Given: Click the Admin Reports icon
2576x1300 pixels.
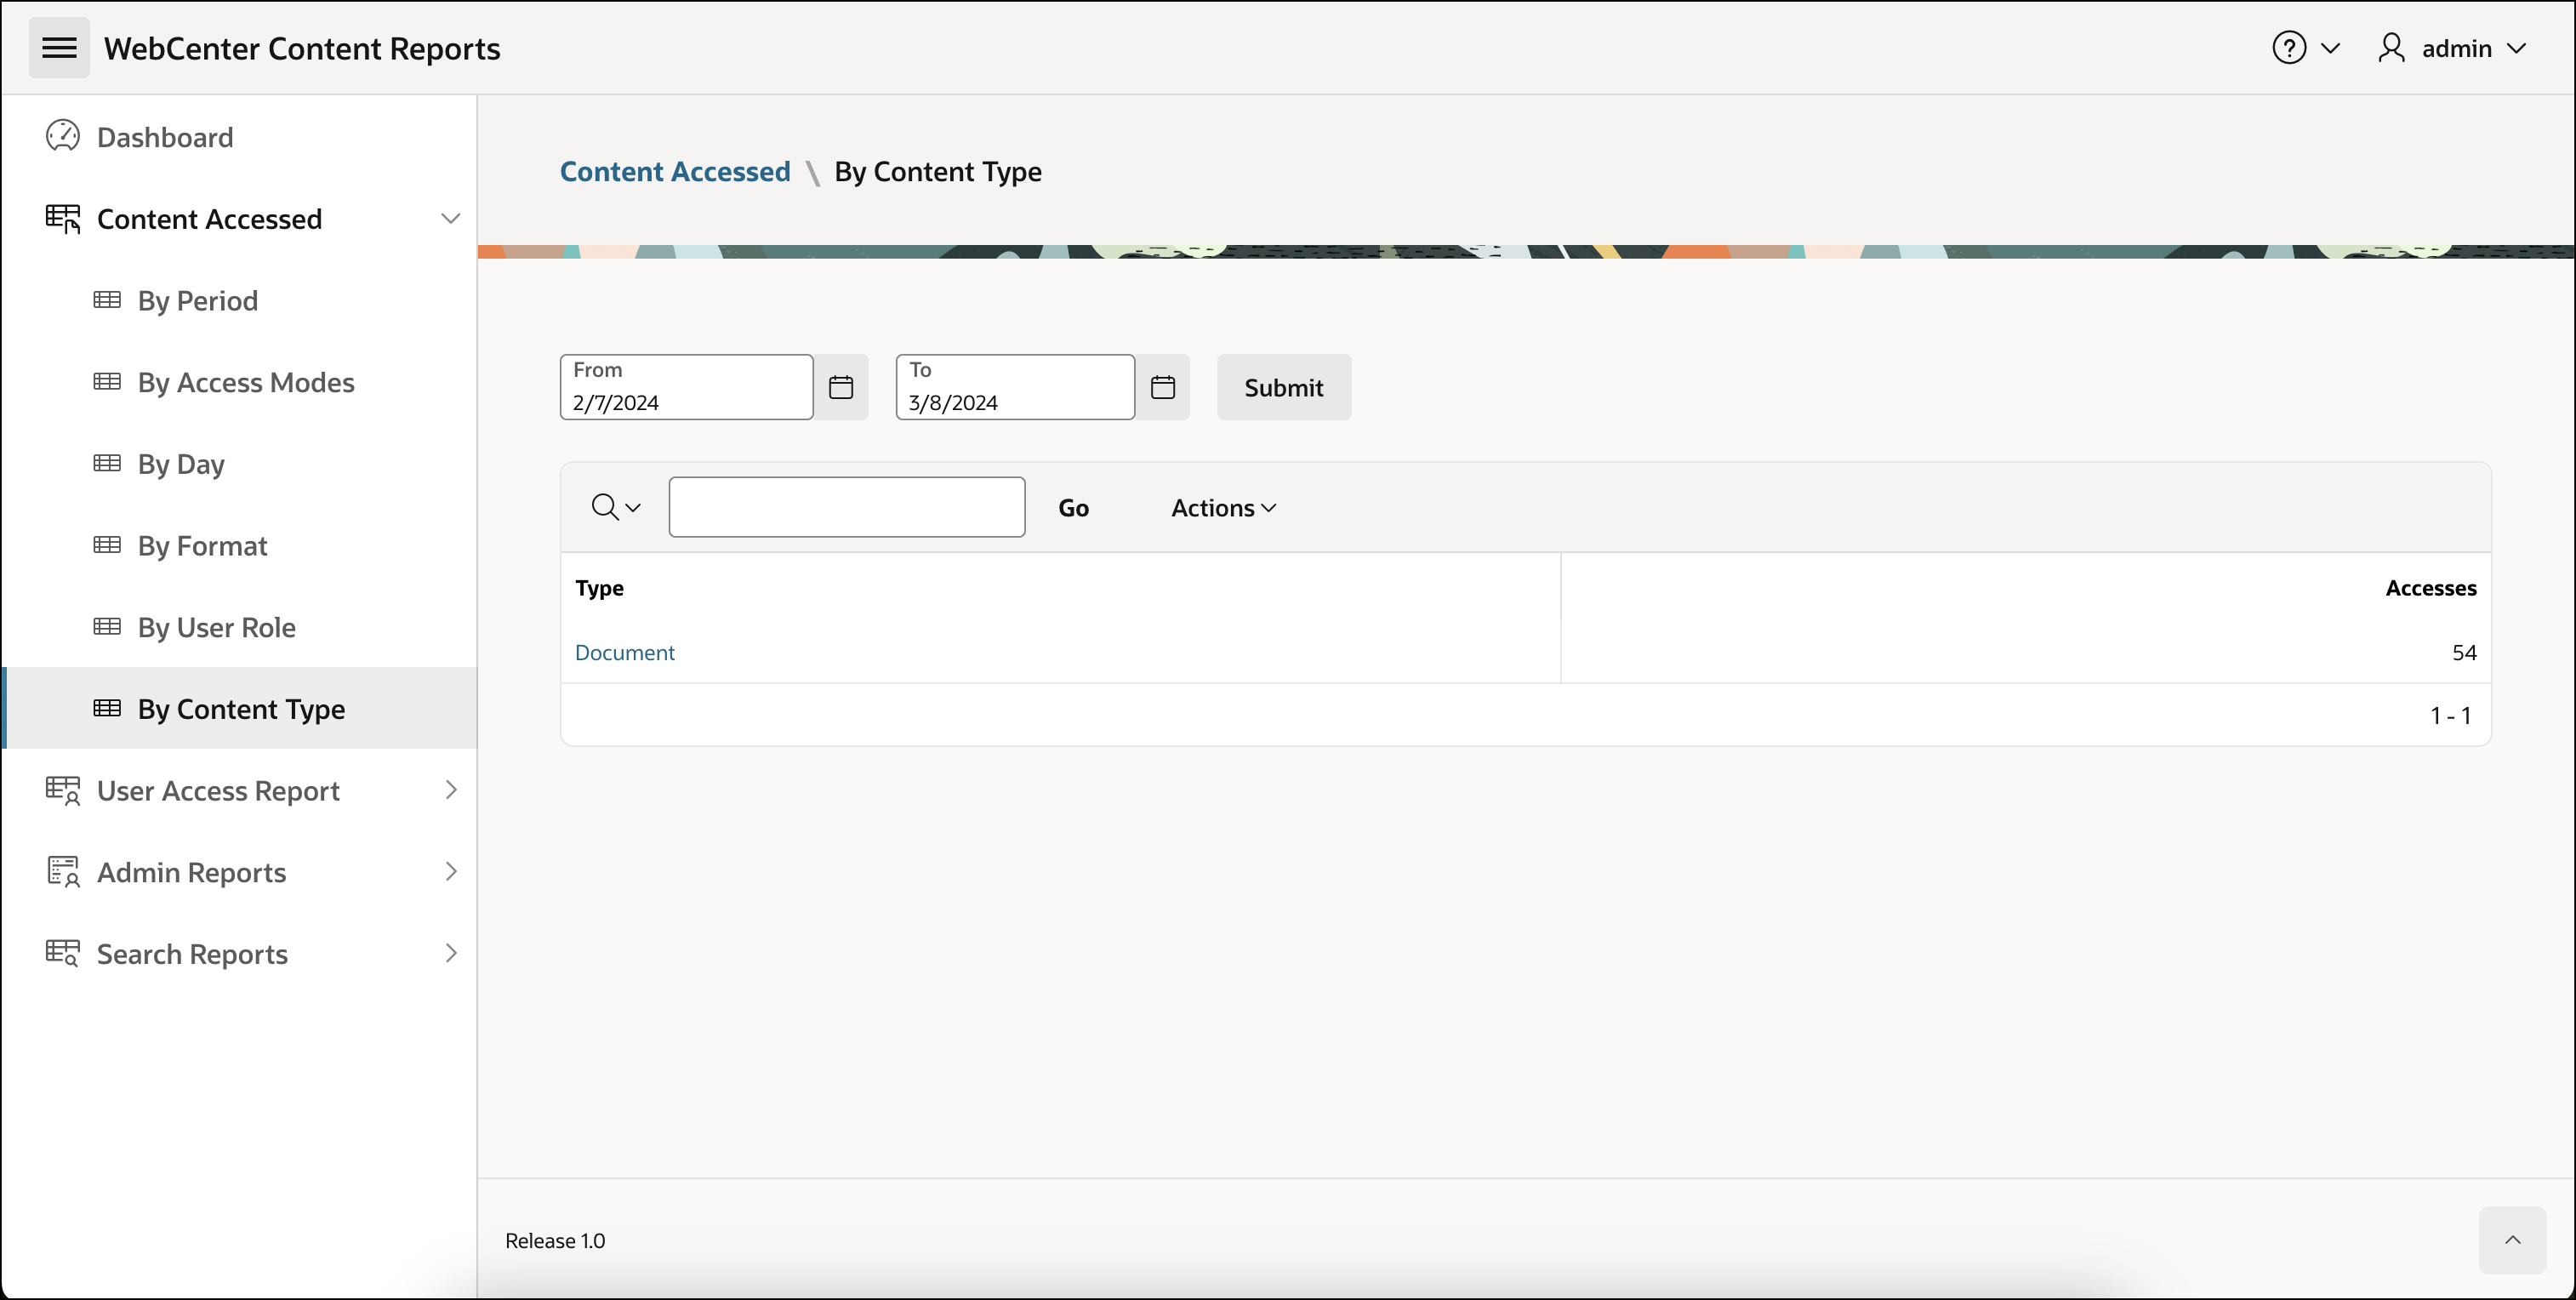Looking at the screenshot, I should pyautogui.click(x=63, y=872).
